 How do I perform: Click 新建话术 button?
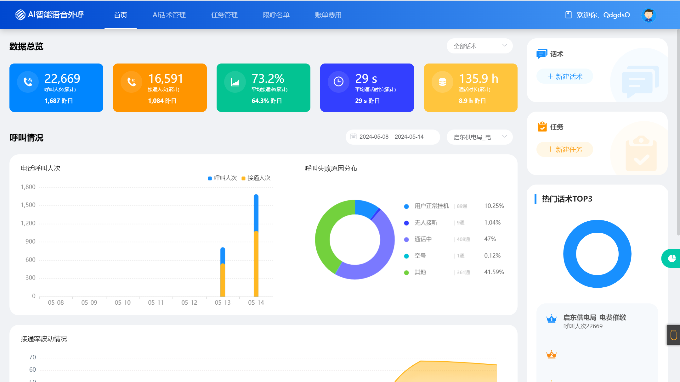pyautogui.click(x=565, y=76)
